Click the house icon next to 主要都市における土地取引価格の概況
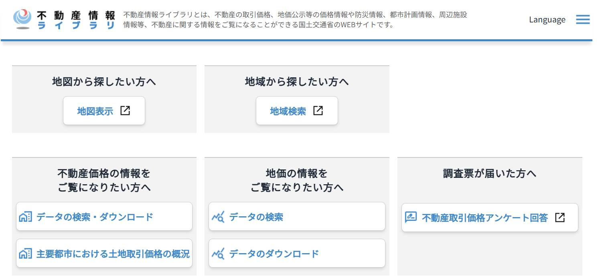This screenshot has height=280, width=598. (x=25, y=253)
